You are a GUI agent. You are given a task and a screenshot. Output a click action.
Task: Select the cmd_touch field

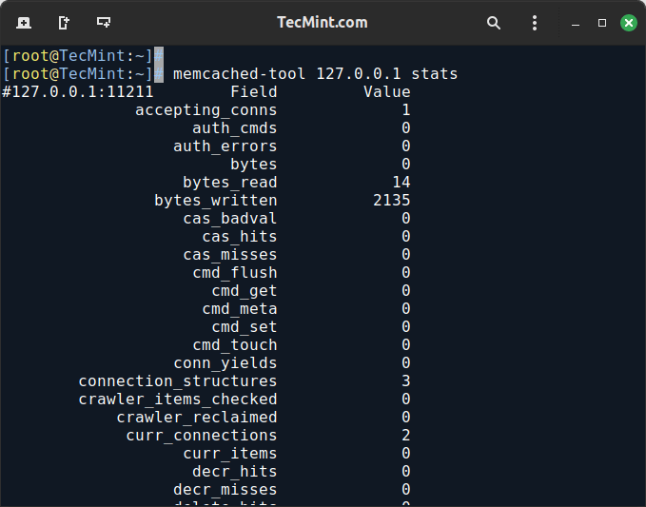pyautogui.click(x=235, y=345)
